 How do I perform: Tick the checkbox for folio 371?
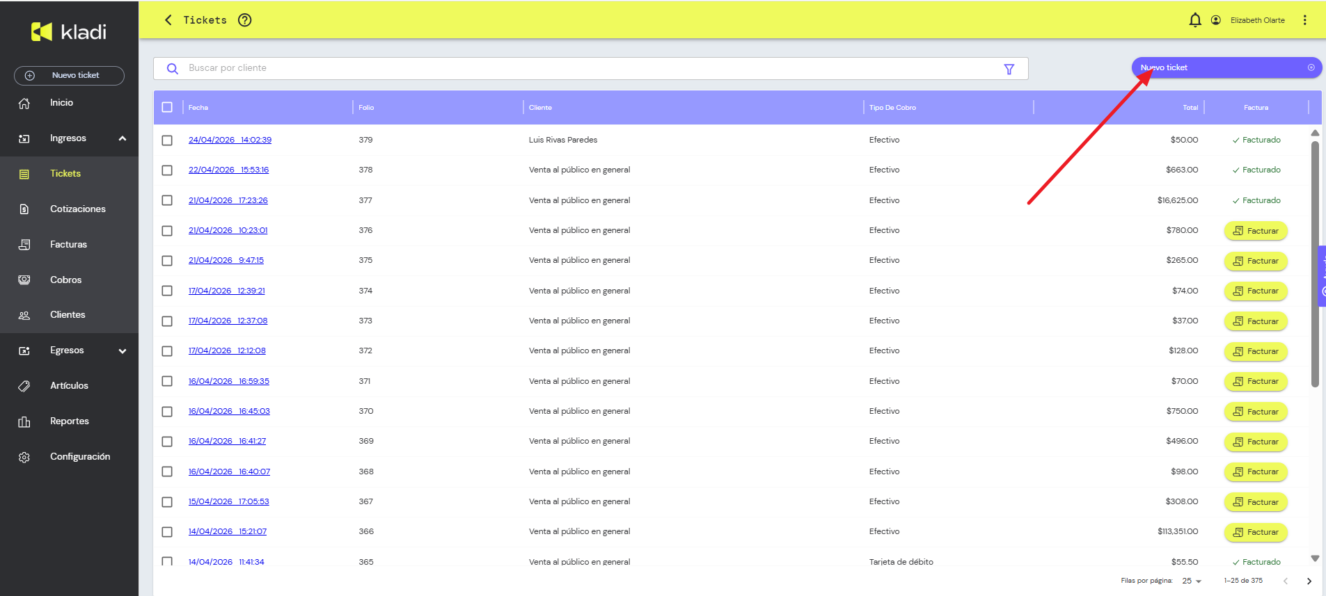[x=167, y=381]
